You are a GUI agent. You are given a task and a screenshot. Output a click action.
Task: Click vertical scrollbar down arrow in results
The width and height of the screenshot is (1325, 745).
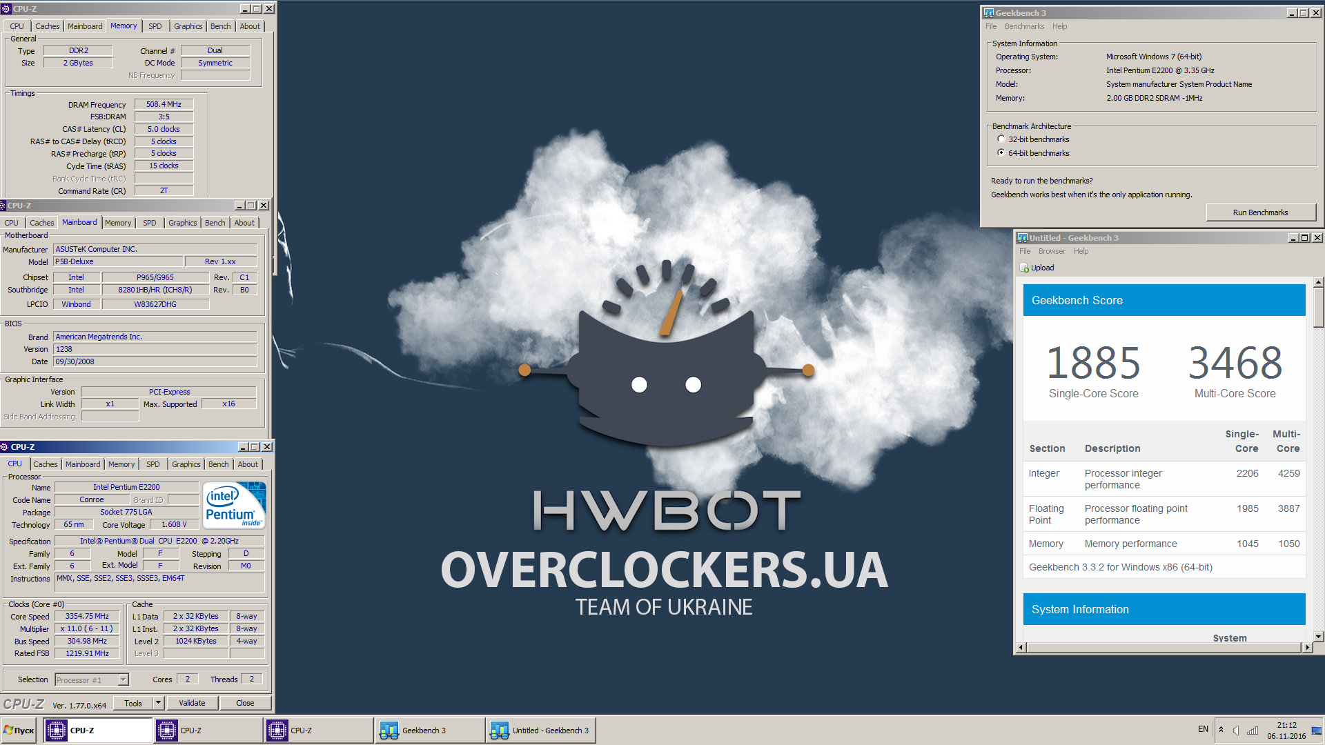pos(1318,636)
